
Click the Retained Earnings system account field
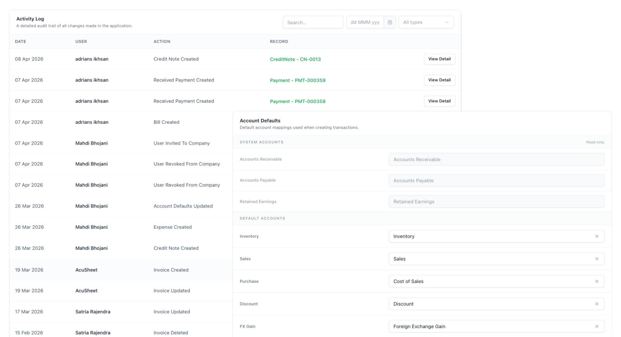point(496,201)
